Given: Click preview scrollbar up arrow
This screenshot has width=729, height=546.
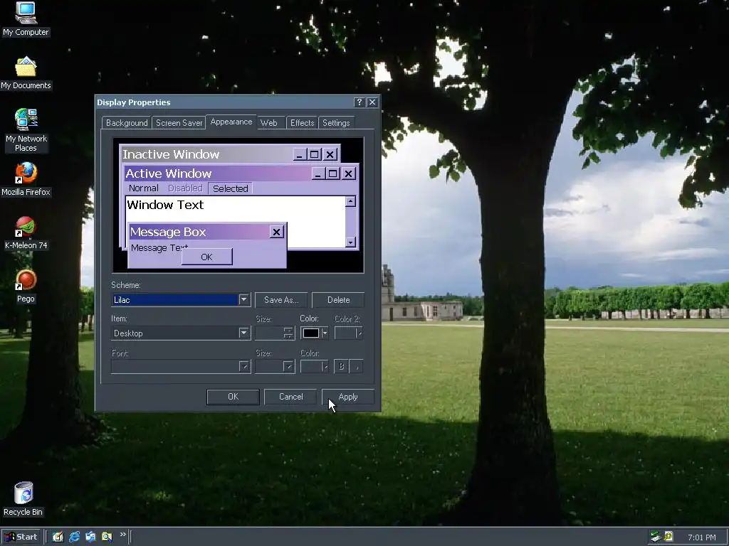Looking at the screenshot, I should tap(350, 201).
